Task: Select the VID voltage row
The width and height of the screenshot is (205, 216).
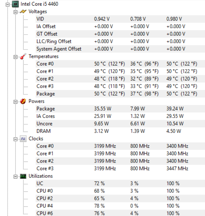Action: pyautogui.click(x=40, y=19)
